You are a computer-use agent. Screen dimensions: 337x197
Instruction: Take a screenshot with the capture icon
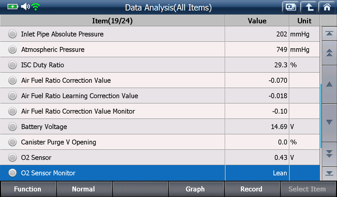pos(291,7)
